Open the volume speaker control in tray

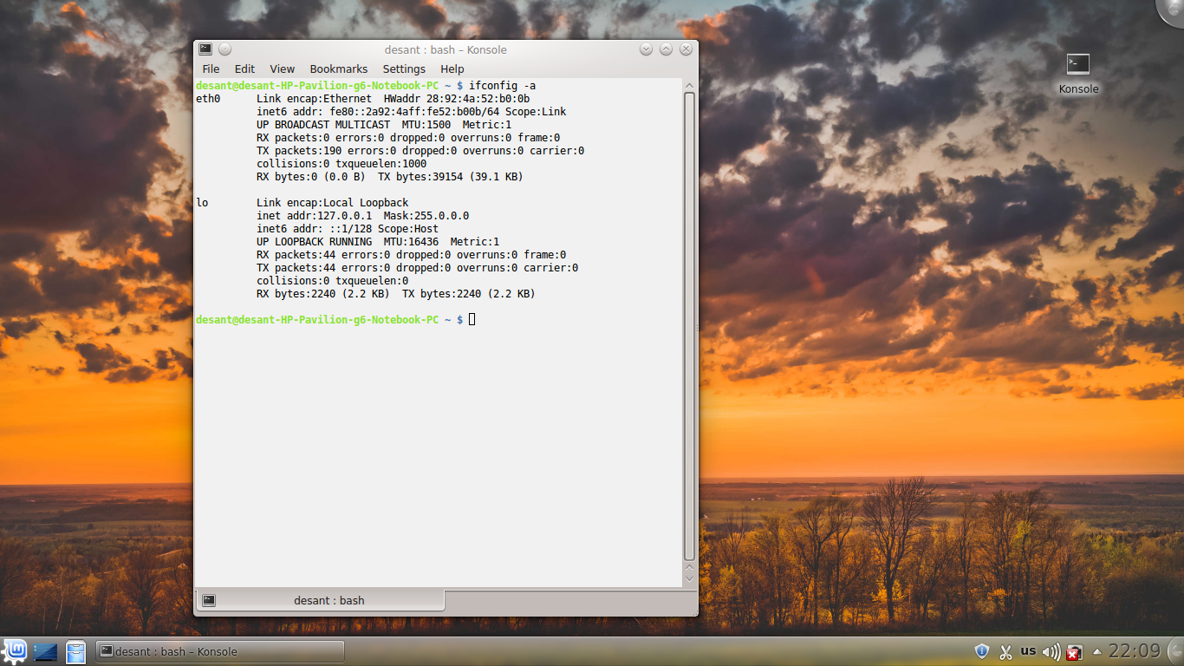[x=1051, y=651]
